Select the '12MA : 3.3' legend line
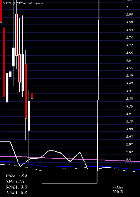Image resolution: width=140 pixels, height=197 pixels. pos(16,192)
